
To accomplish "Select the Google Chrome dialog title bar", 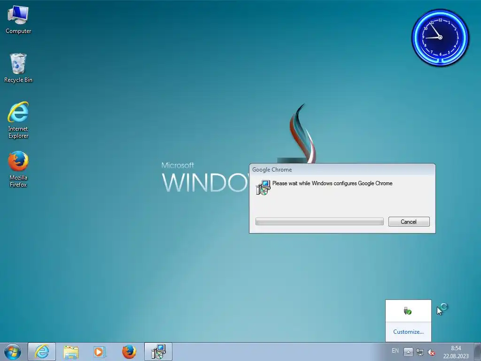I will (342, 169).
